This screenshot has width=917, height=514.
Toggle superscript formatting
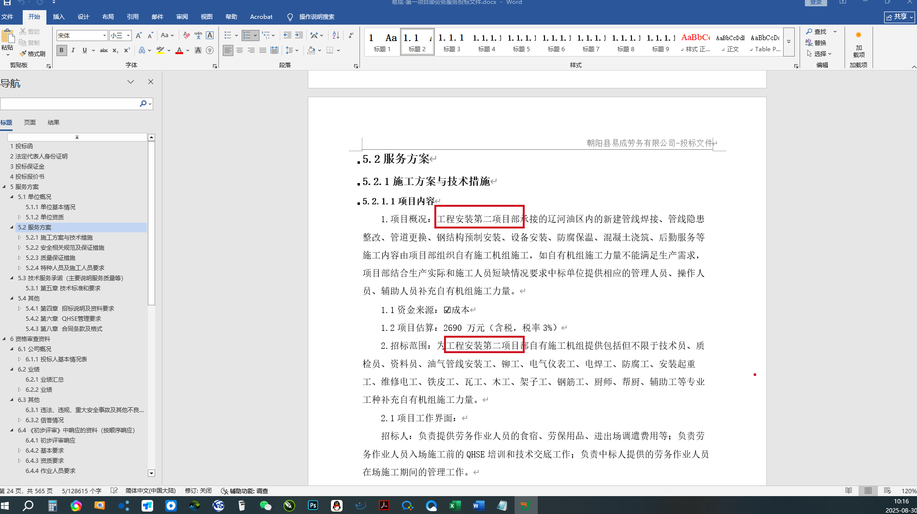127,50
